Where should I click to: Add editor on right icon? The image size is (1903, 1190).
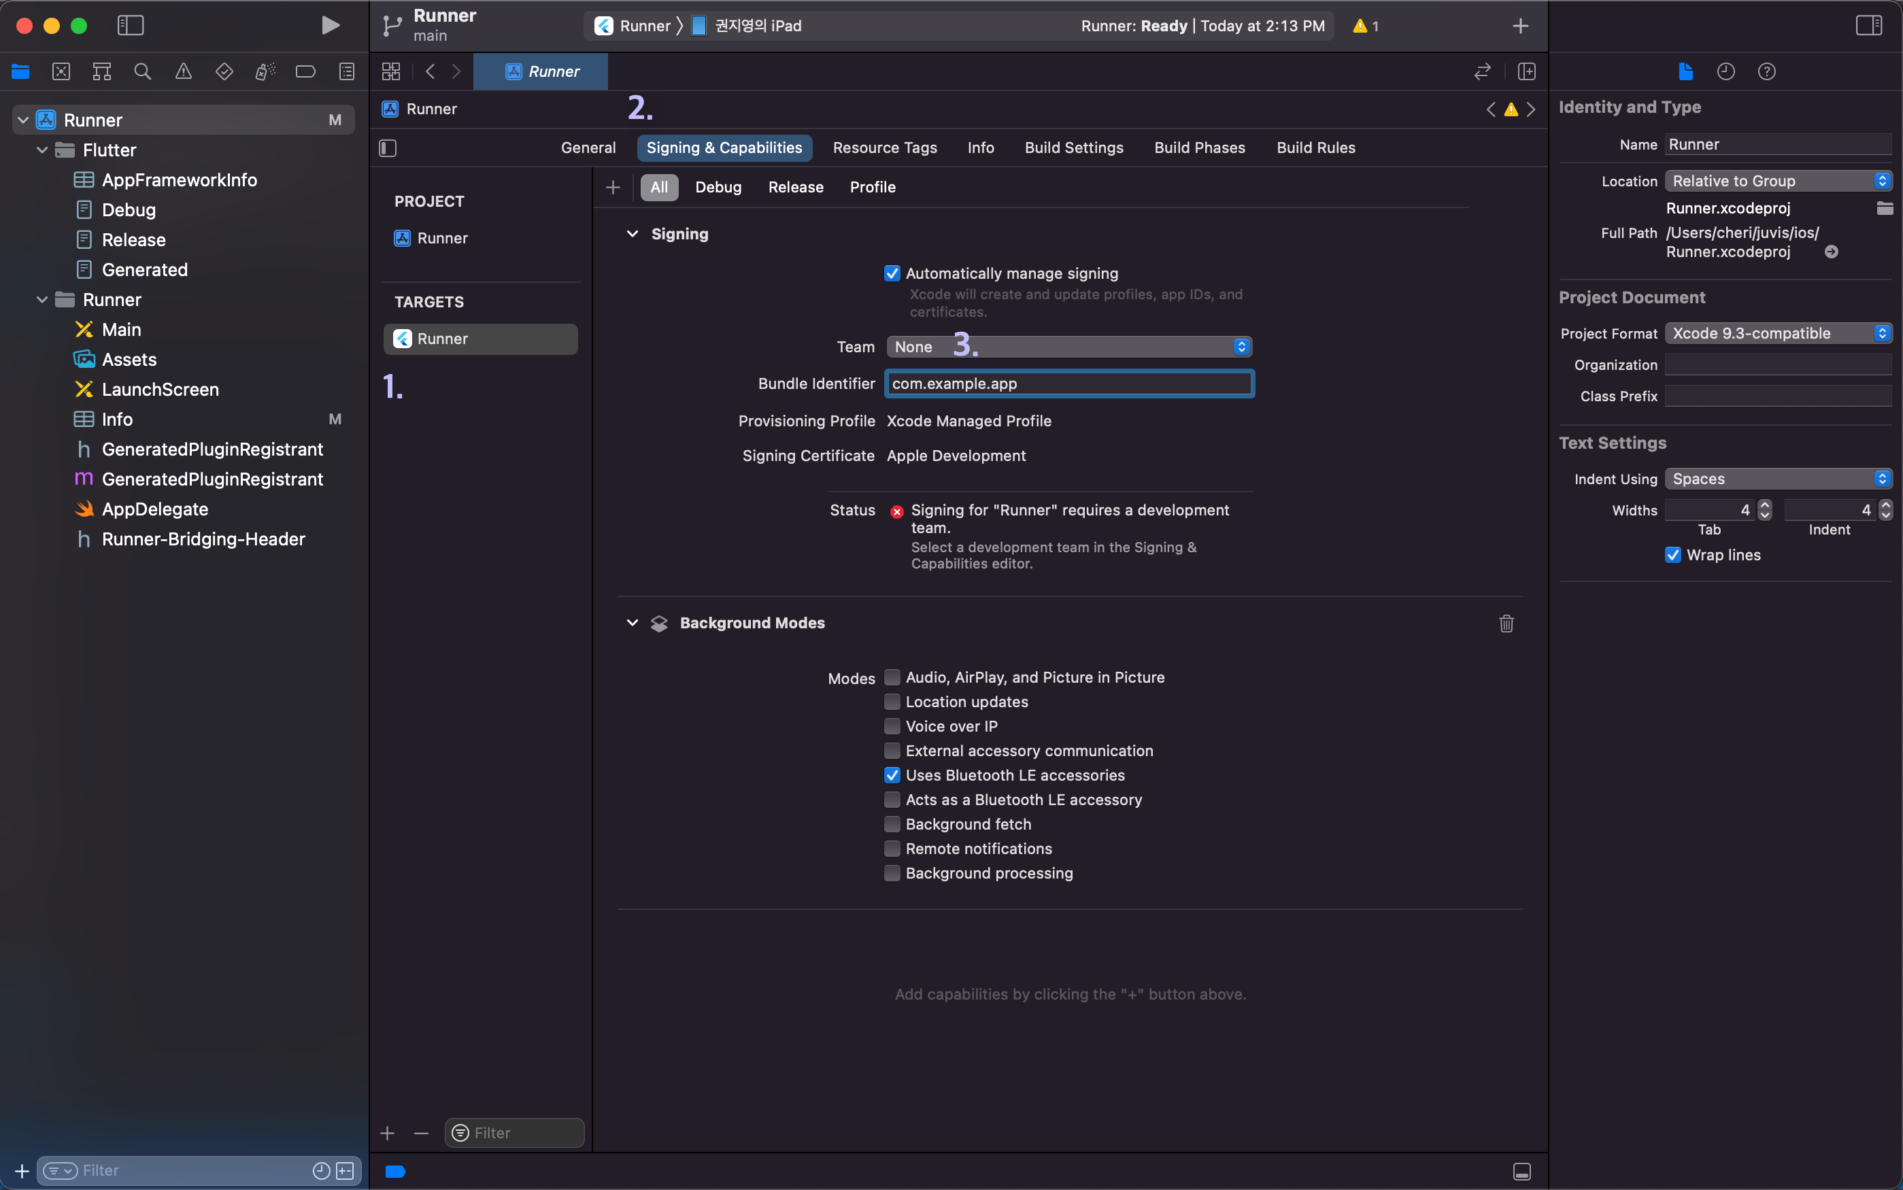(x=1527, y=71)
